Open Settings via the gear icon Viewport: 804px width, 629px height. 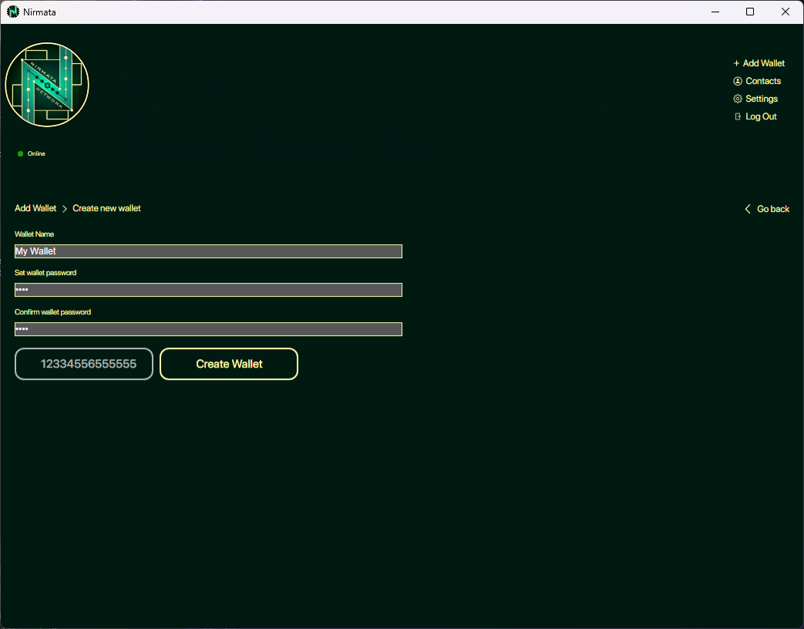(738, 98)
